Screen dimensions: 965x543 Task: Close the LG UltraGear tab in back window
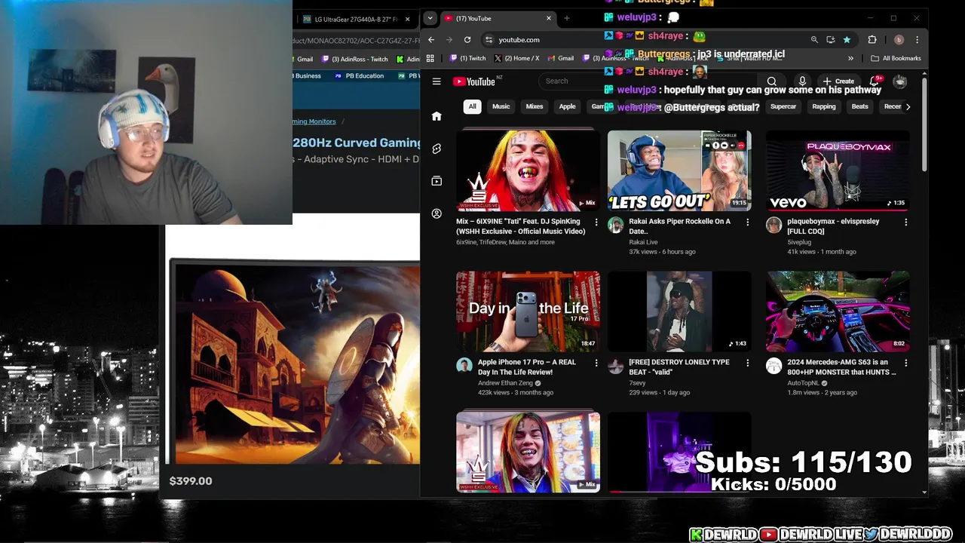pyautogui.click(x=408, y=19)
